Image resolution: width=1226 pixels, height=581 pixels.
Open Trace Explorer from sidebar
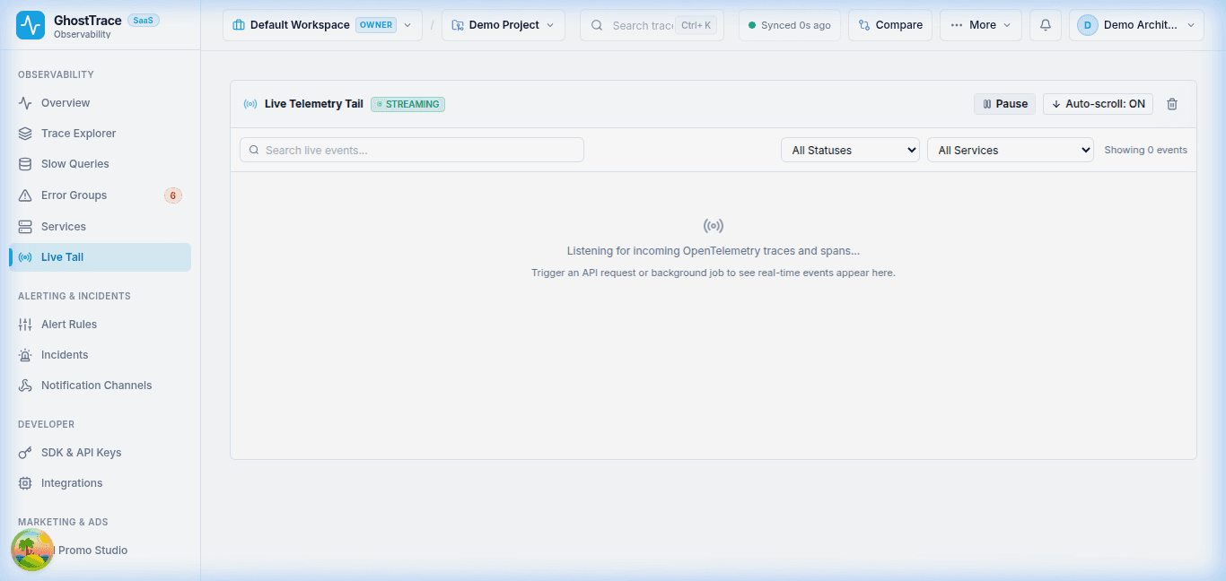pos(100,134)
